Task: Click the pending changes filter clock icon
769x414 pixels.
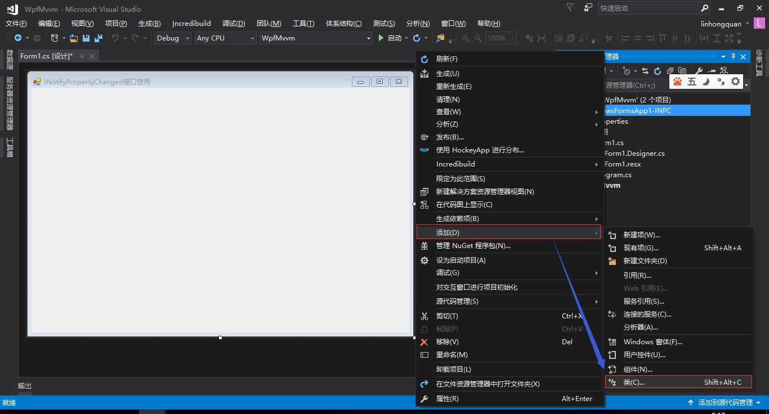Action: [x=627, y=71]
